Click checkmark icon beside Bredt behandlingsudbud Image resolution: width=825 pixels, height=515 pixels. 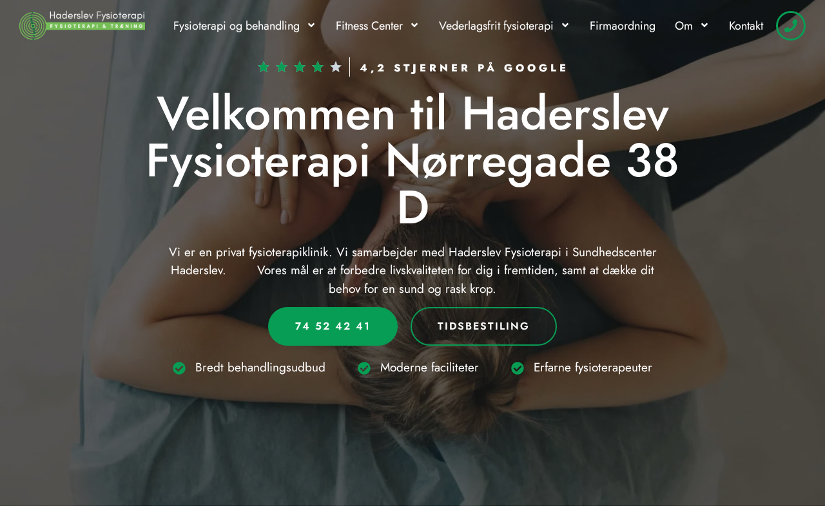pos(179,368)
